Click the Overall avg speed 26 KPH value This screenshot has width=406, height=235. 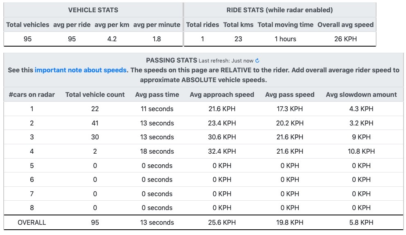(x=345, y=39)
